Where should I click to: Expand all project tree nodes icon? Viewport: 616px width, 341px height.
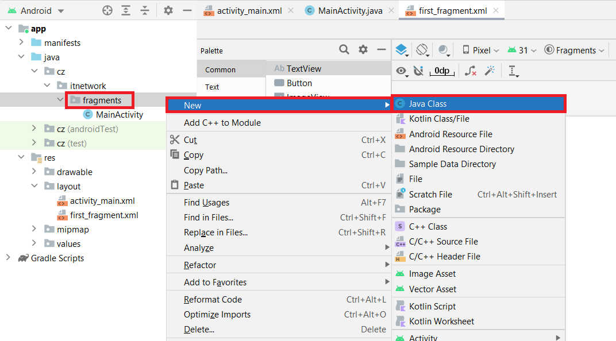126,11
